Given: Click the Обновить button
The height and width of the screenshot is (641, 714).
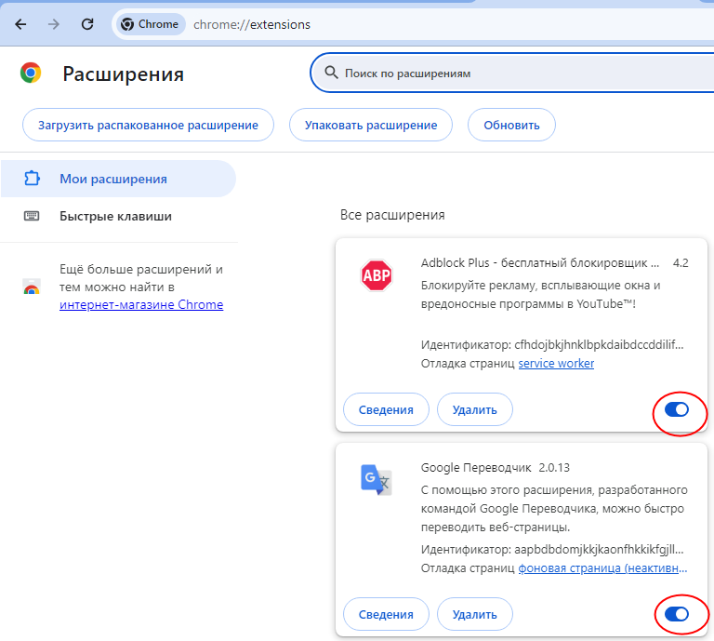Looking at the screenshot, I should point(511,125).
